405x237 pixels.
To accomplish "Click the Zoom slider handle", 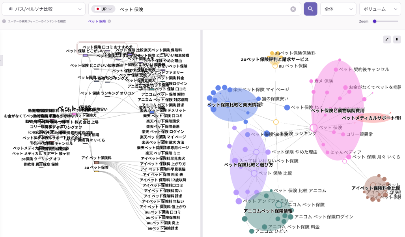I will (375, 21).
